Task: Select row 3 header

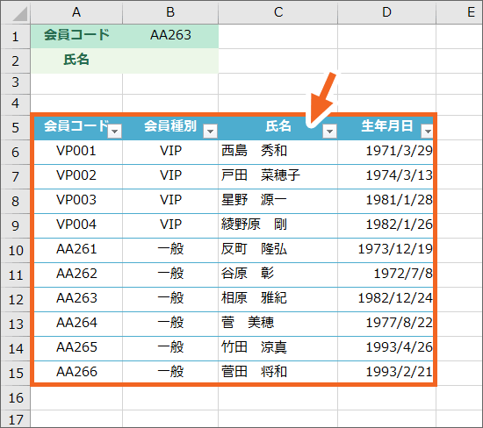Action: click(16, 82)
